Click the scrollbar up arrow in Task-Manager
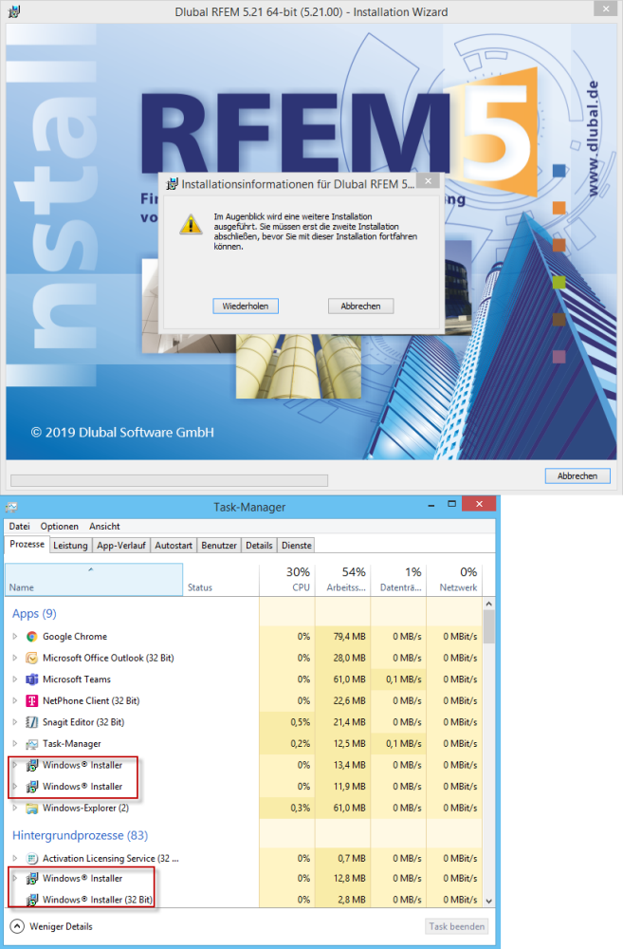The height and width of the screenshot is (949, 623). click(488, 604)
